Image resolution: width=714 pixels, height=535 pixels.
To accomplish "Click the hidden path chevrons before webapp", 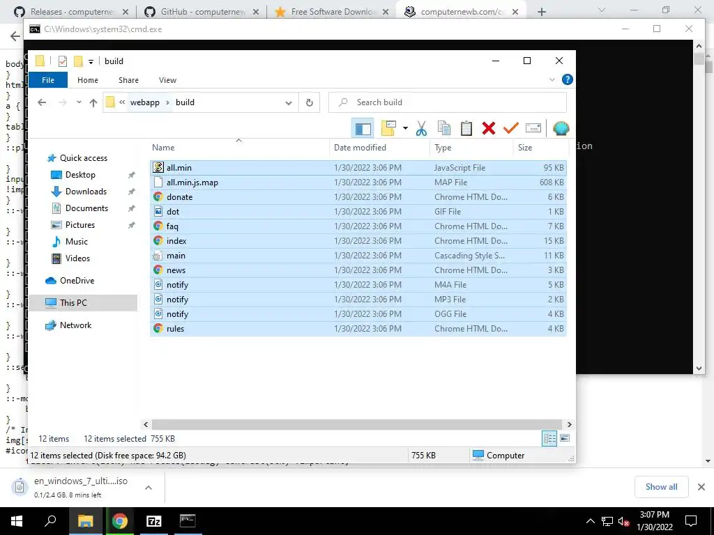I will point(122,102).
